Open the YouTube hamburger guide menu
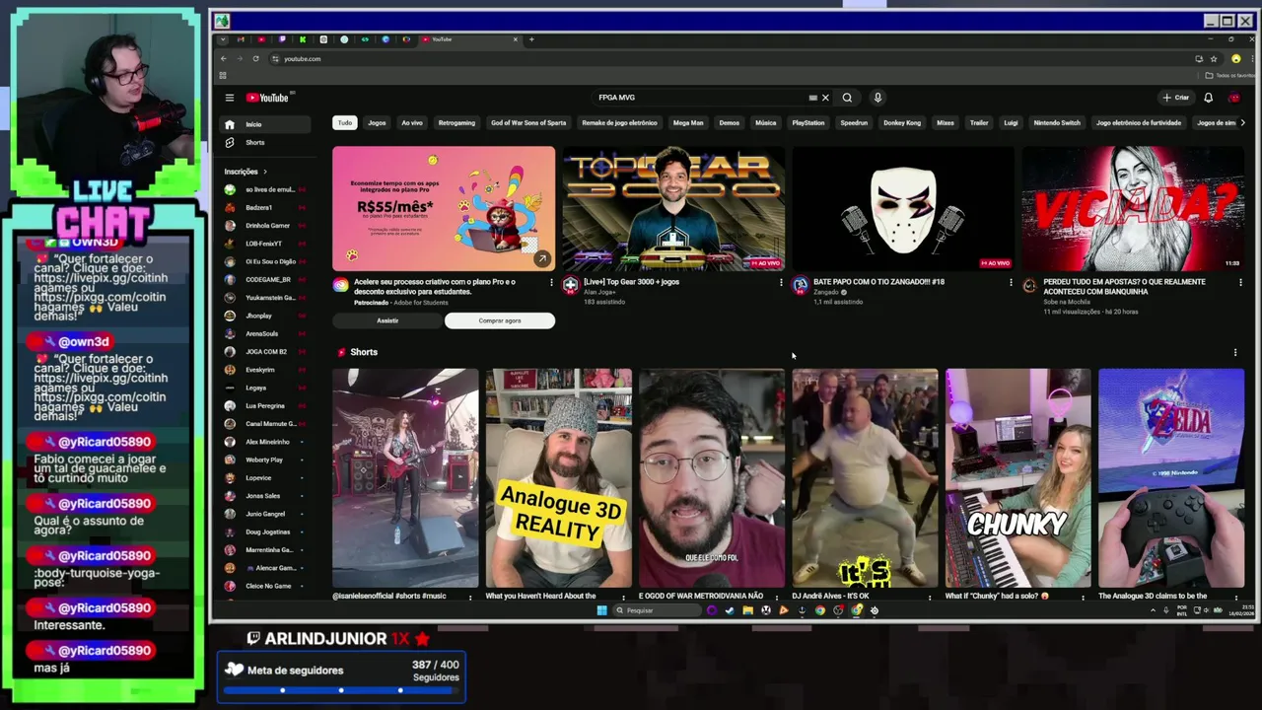The width and height of the screenshot is (1262, 710). click(x=229, y=98)
